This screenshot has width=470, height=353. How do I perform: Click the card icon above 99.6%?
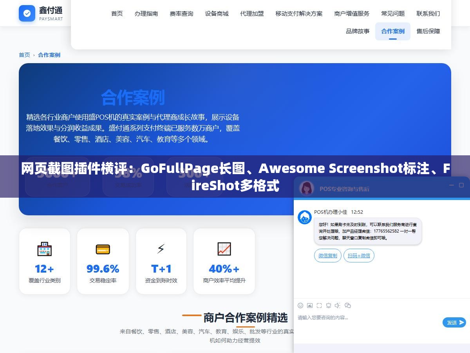[x=103, y=249]
